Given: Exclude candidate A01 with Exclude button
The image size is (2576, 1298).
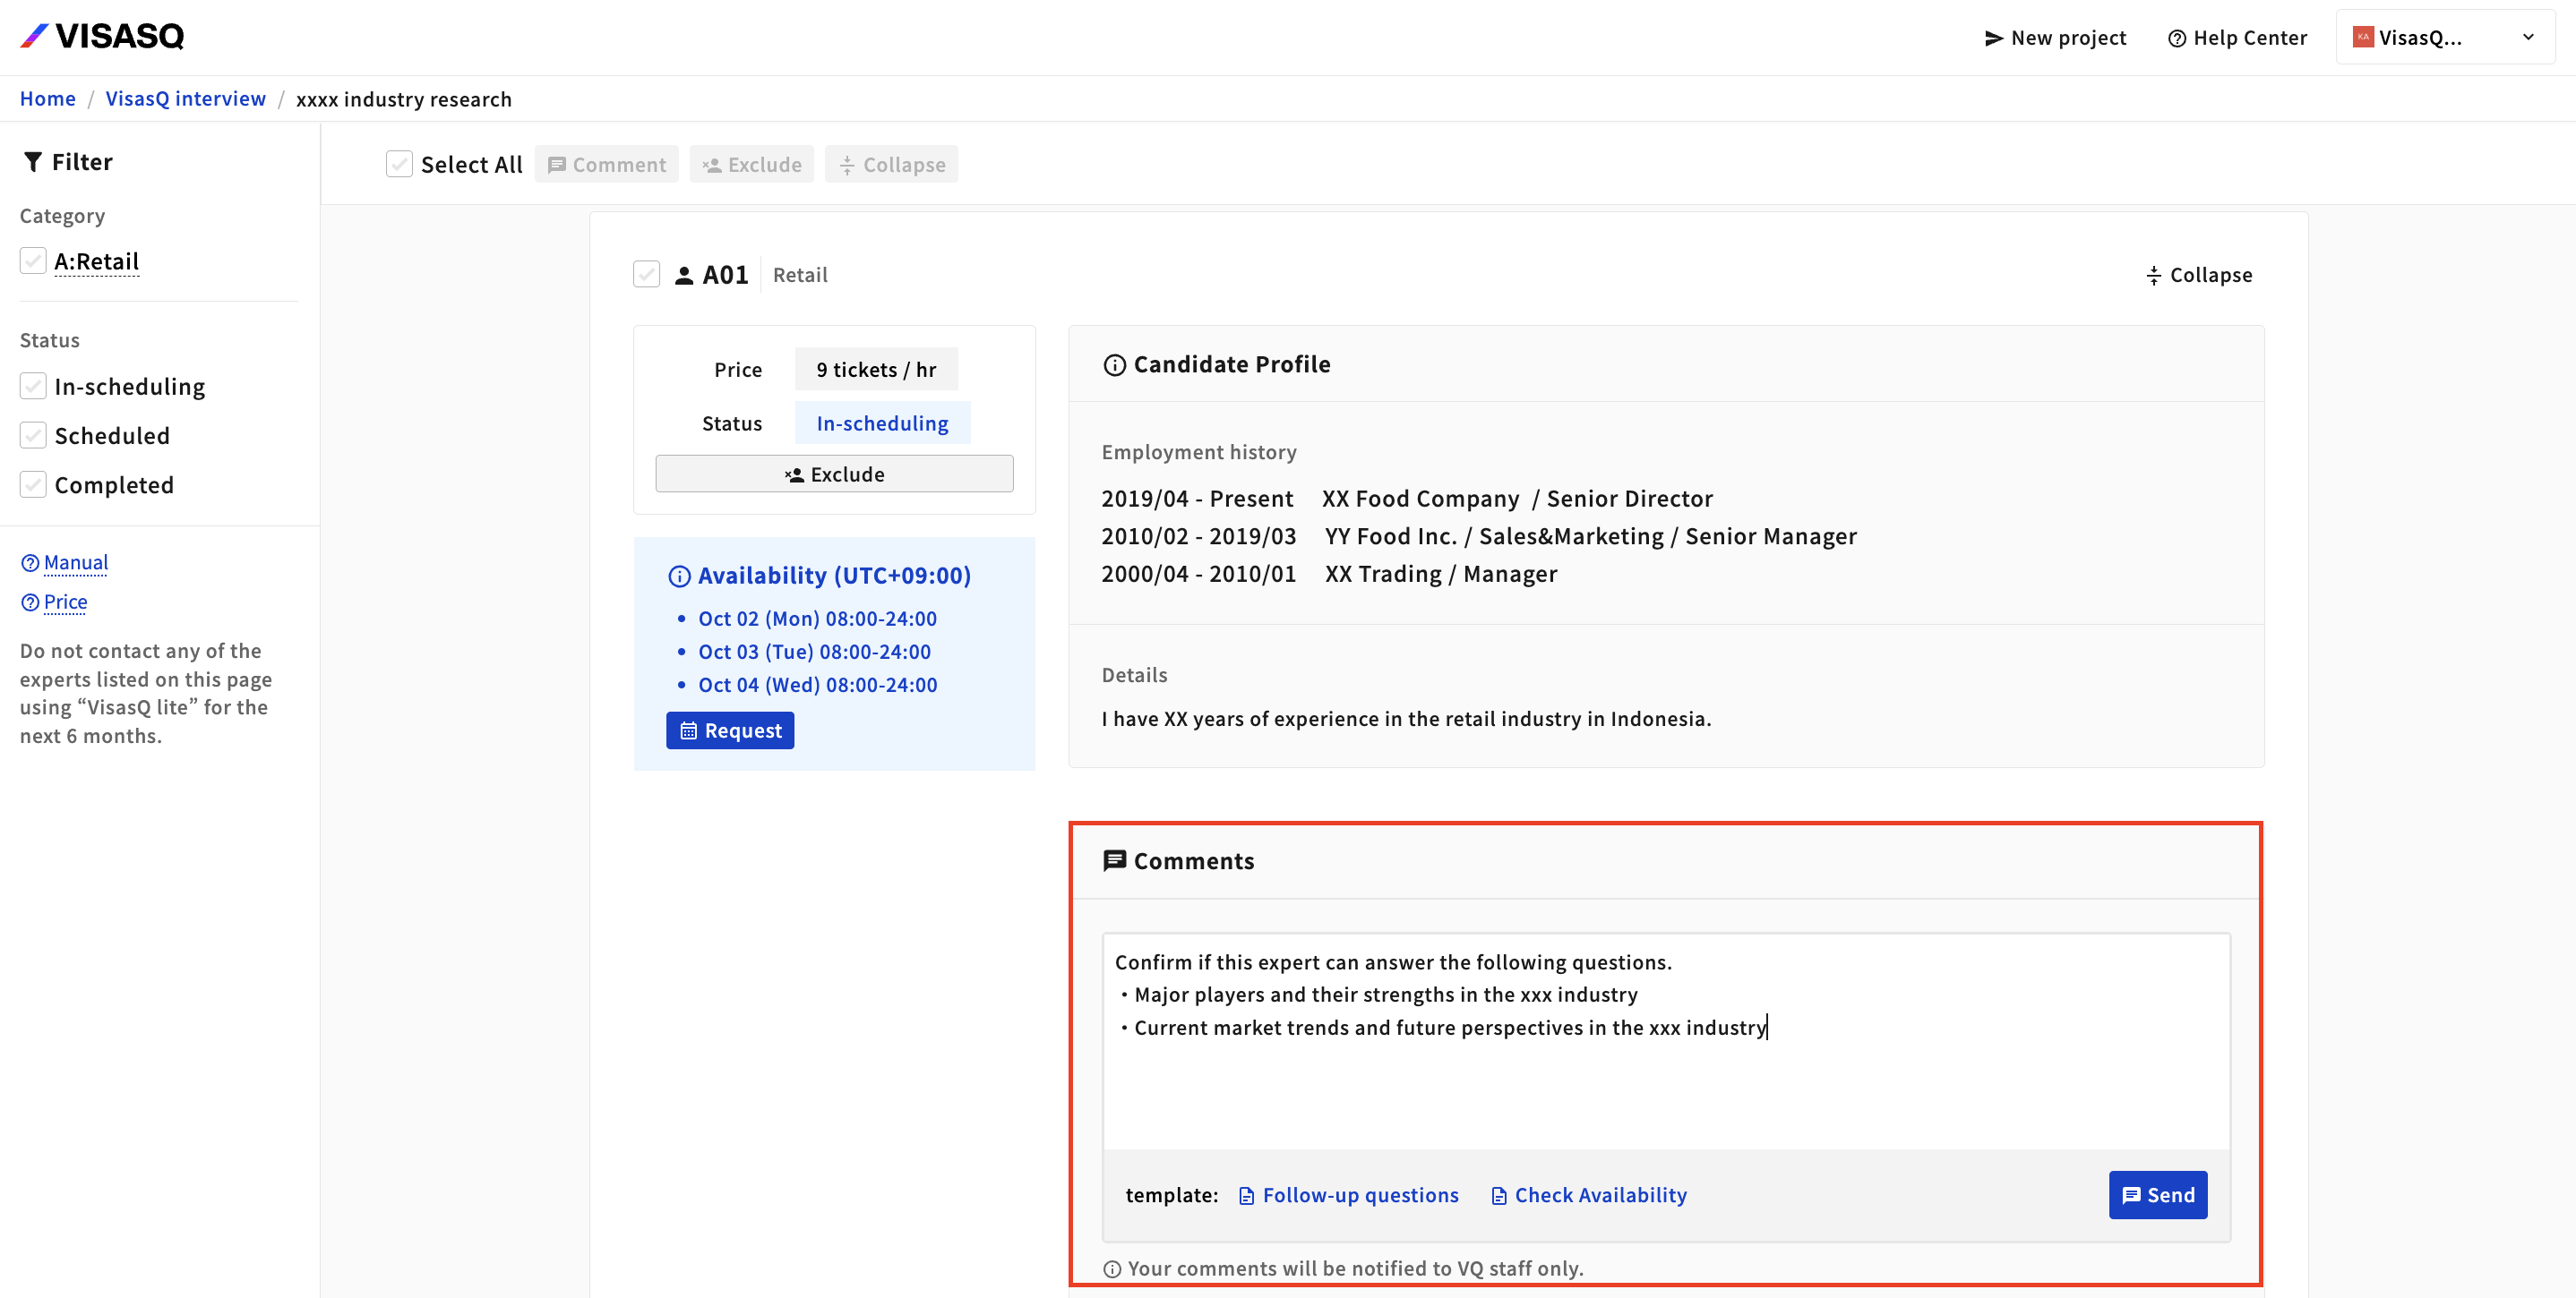Looking at the screenshot, I should [x=834, y=474].
